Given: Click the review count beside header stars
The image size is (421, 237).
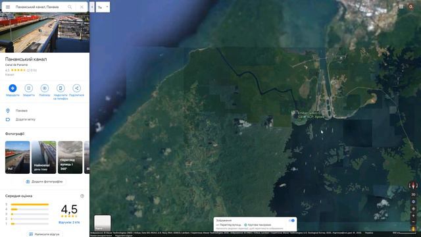Looking at the screenshot, I should (32, 70).
